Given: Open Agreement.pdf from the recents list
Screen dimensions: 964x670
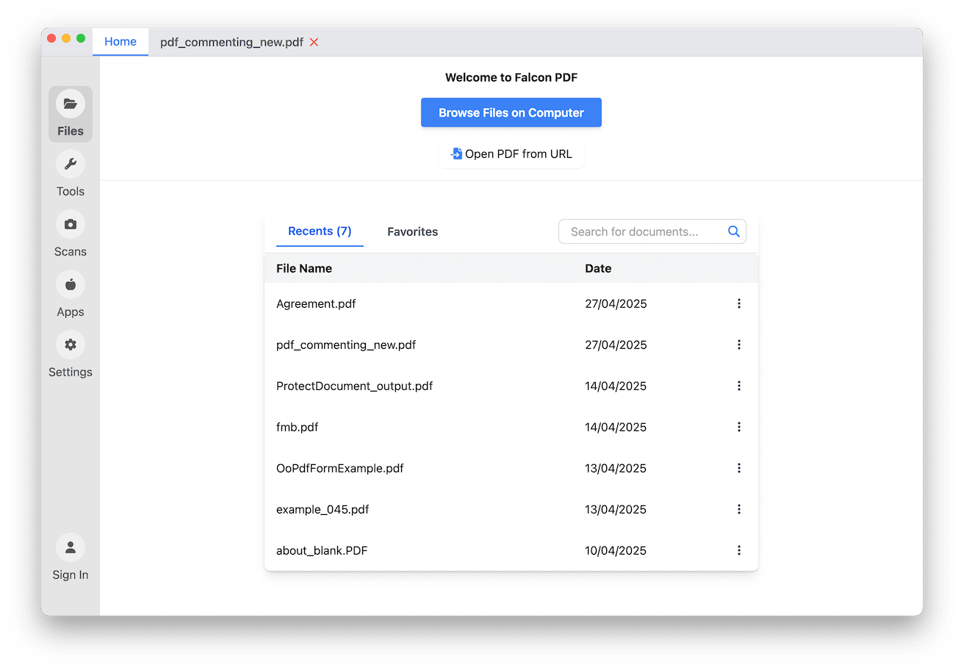Looking at the screenshot, I should (x=316, y=303).
